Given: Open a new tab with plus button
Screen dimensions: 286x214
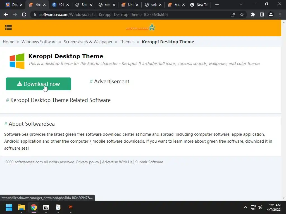Looking at the screenshot, I should 217,5.
